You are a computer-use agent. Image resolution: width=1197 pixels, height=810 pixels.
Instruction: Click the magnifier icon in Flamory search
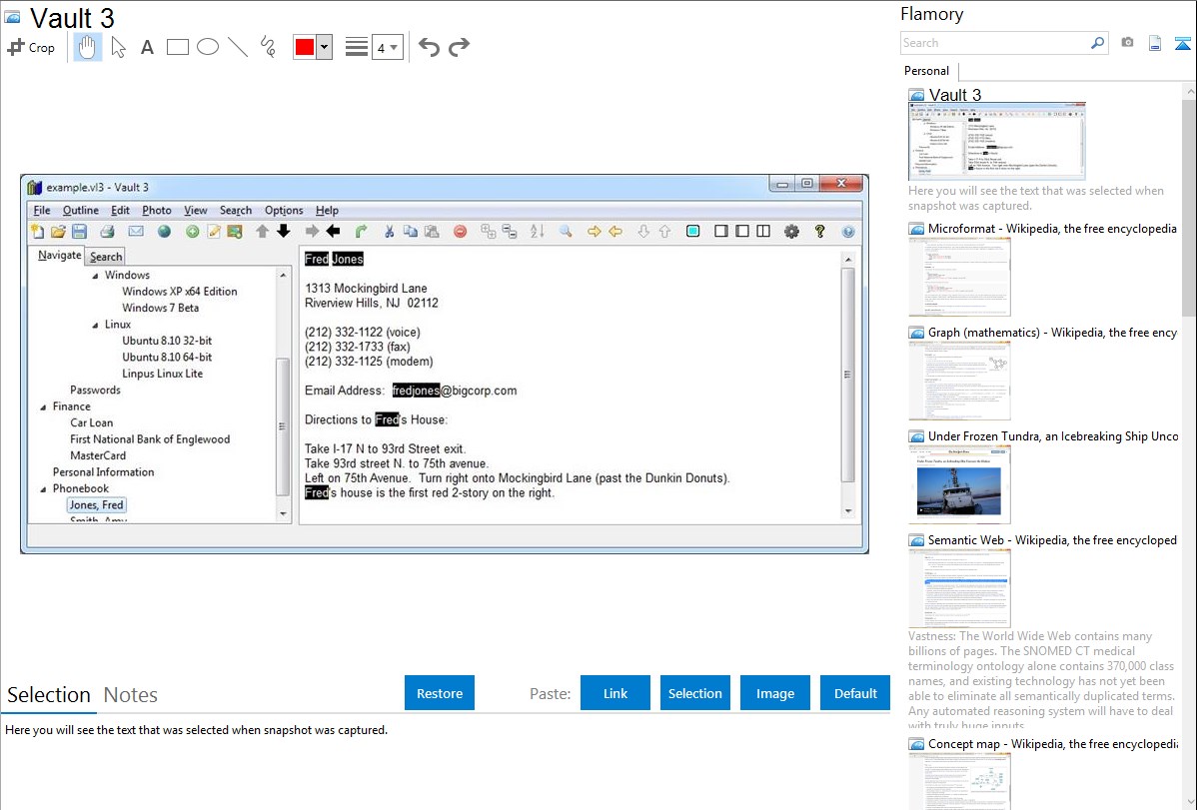(x=1098, y=44)
